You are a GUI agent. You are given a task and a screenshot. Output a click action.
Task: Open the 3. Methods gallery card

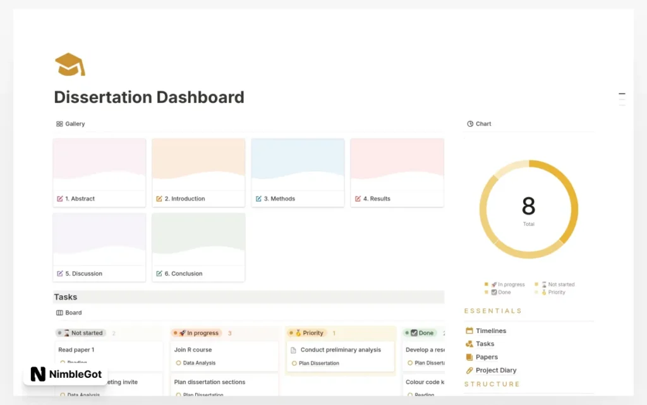[x=298, y=173]
